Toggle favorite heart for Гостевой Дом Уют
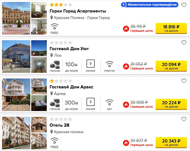This screenshot has width=190, height=151. 184,42
